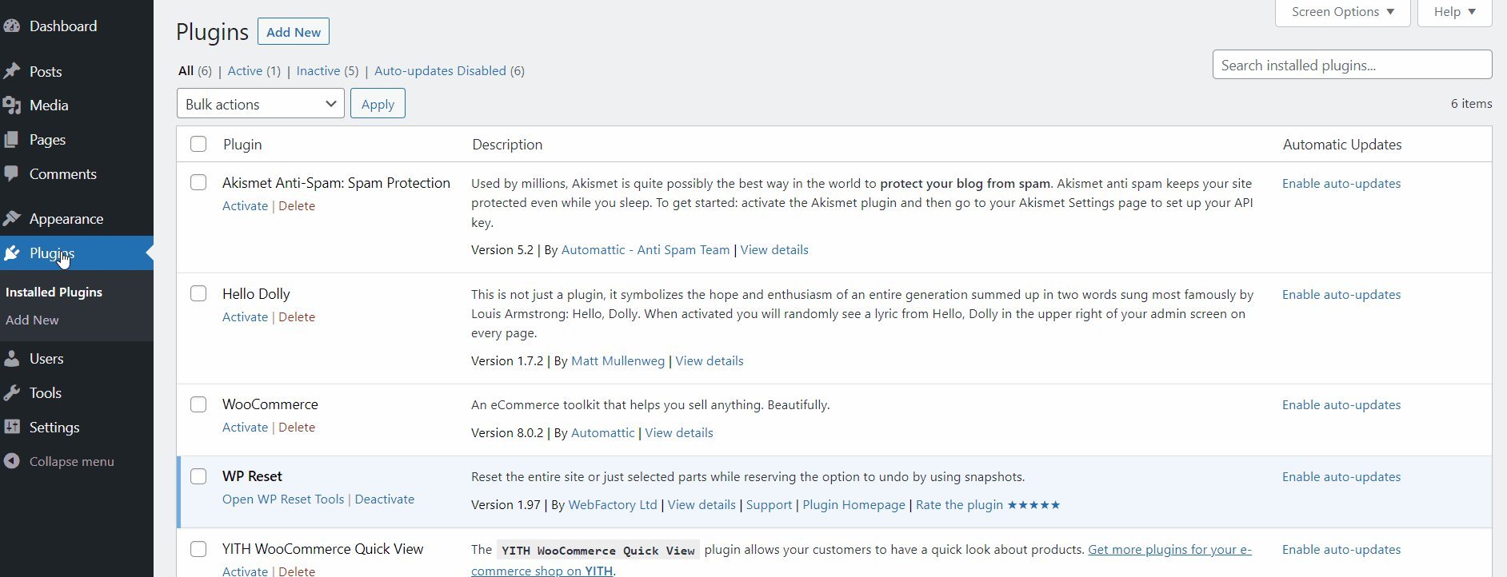Viewport: 1507px width, 577px height.
Task: Check the Hello Dolly plugin checkbox
Action: click(198, 293)
